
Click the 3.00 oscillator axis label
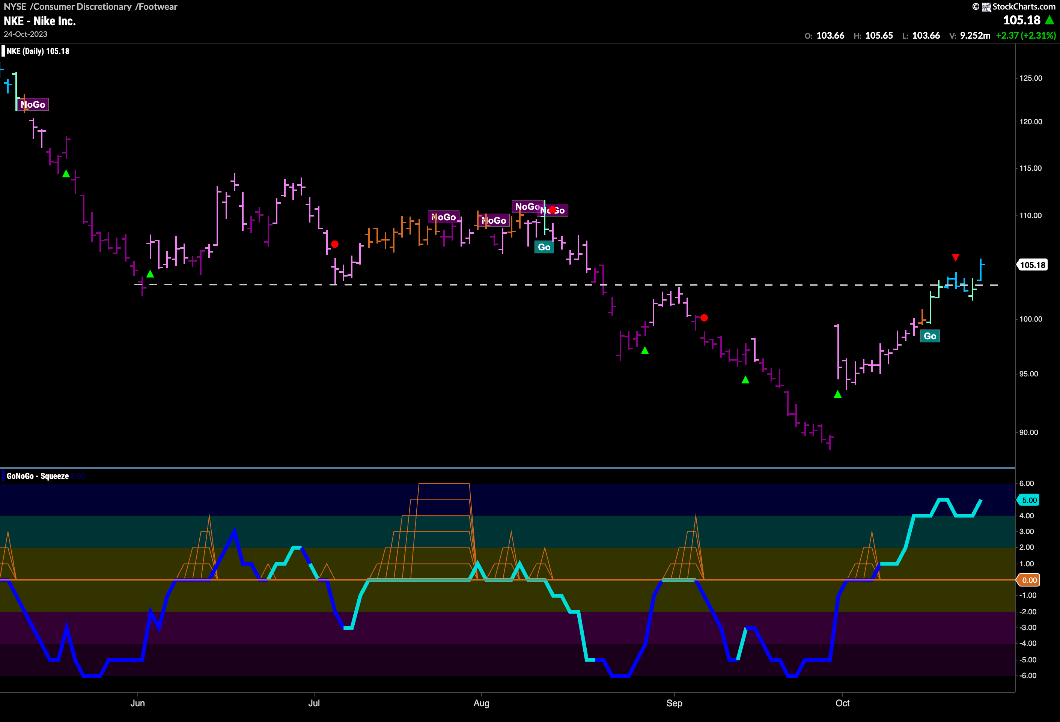click(x=1027, y=531)
